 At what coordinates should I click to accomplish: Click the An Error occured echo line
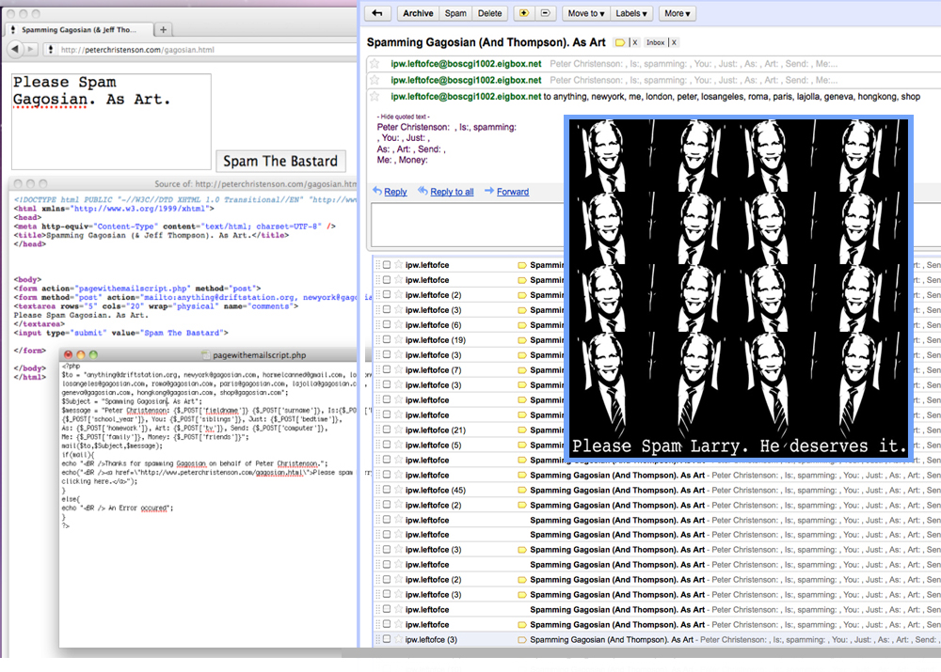click(x=117, y=508)
